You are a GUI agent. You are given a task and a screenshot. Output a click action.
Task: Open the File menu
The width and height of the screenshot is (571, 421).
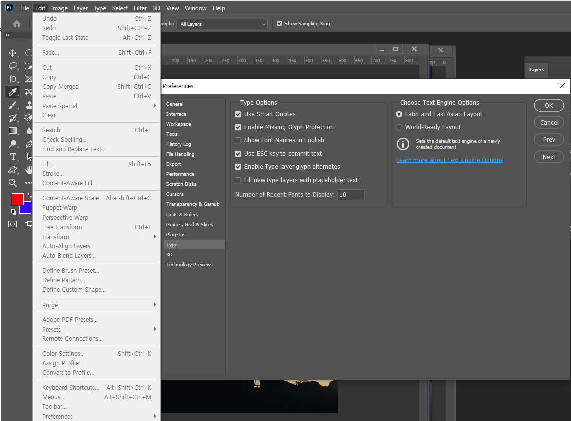25,8
